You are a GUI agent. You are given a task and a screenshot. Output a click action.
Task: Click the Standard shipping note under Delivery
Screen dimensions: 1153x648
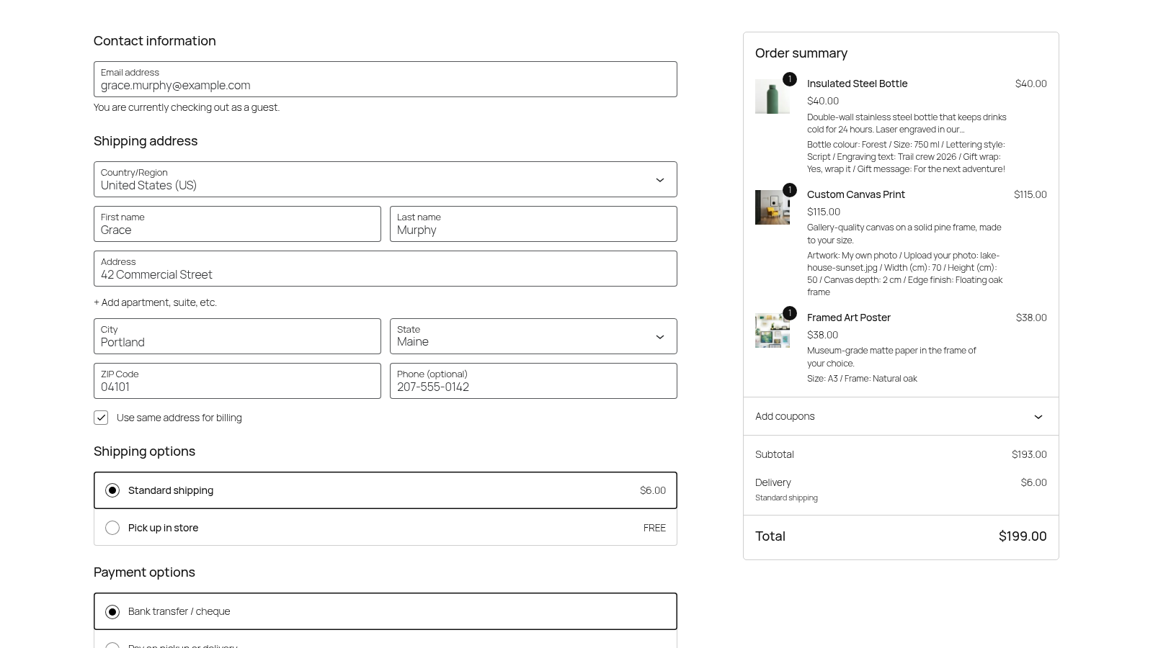[x=786, y=498]
